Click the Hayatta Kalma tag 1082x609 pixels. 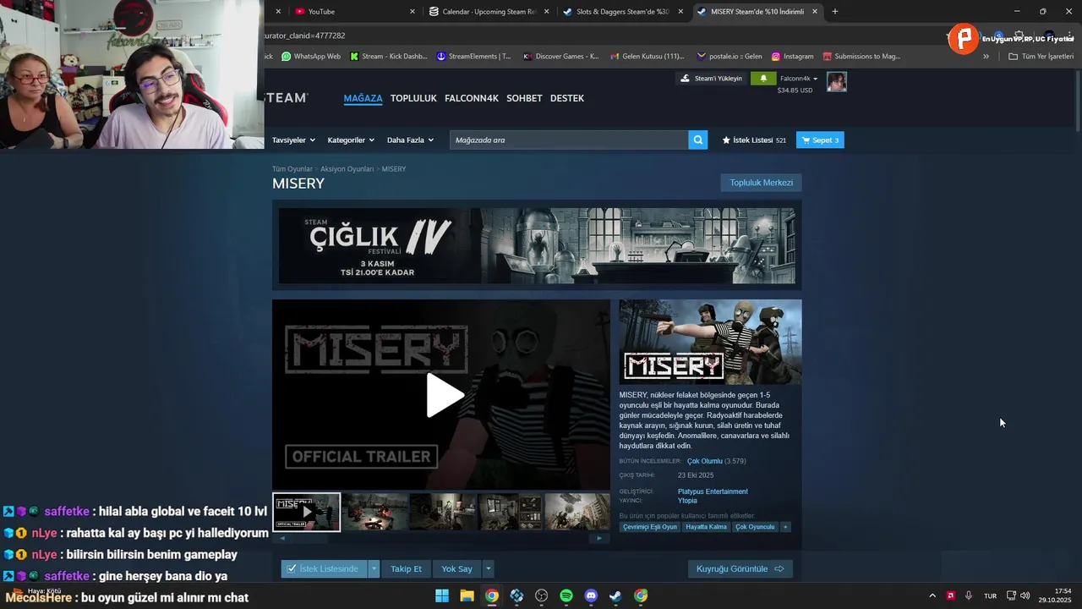[706, 527]
